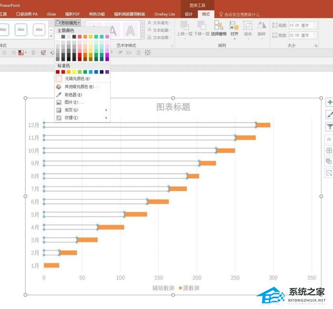This screenshot has height=309, width=333.
Task: Open the Chart Styles brush icon
Action: [329, 114]
